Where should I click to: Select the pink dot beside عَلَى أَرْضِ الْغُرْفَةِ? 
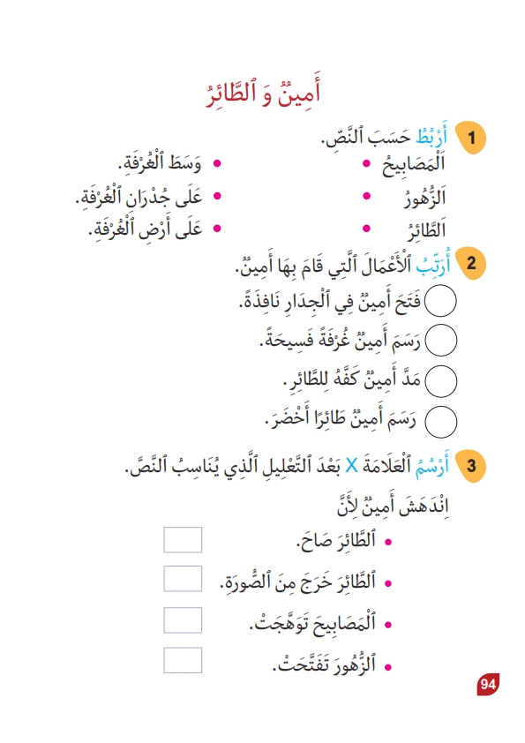(217, 229)
